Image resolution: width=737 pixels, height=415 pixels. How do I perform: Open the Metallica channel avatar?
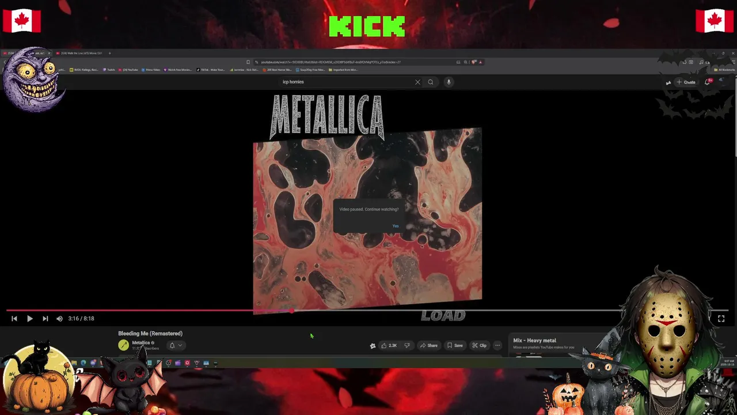(x=123, y=345)
